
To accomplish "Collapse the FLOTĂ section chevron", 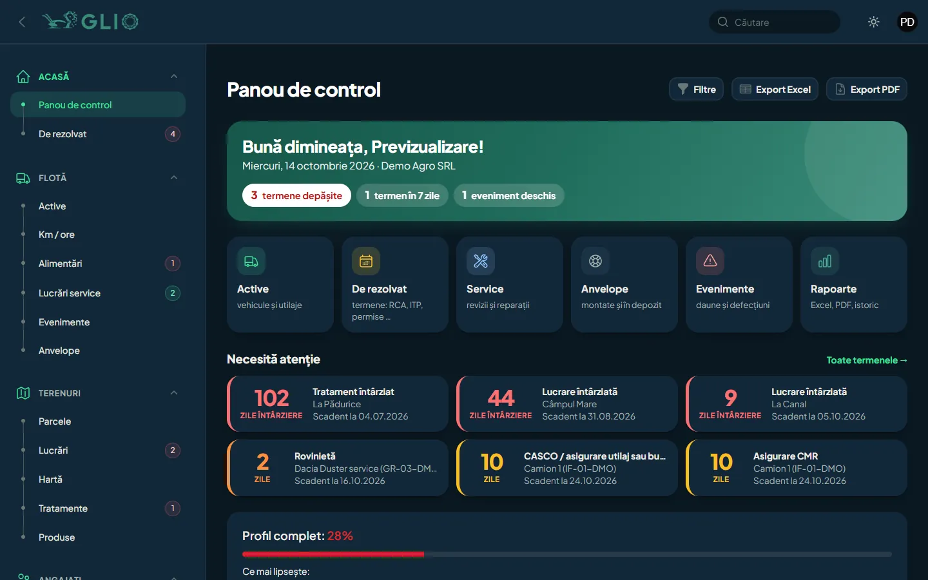I will pos(174,178).
